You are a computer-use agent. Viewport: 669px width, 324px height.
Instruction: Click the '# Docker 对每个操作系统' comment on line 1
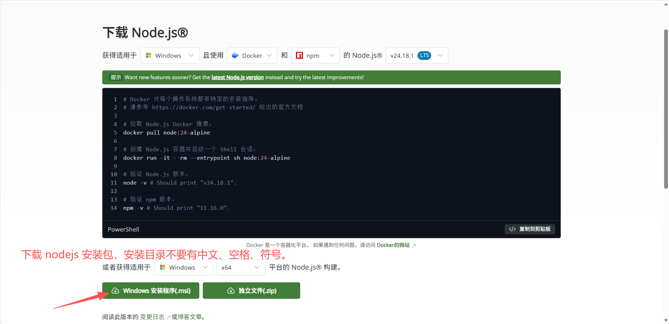tap(191, 99)
